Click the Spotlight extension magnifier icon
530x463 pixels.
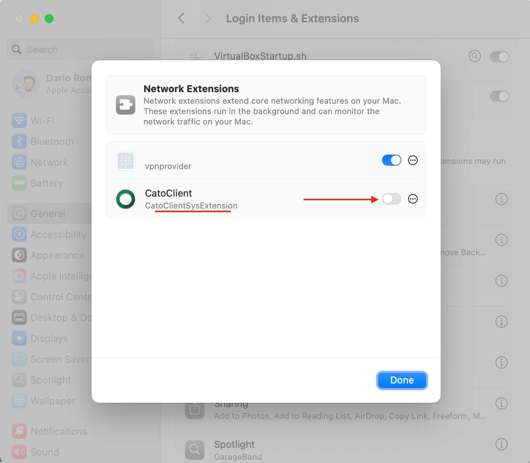(x=195, y=450)
